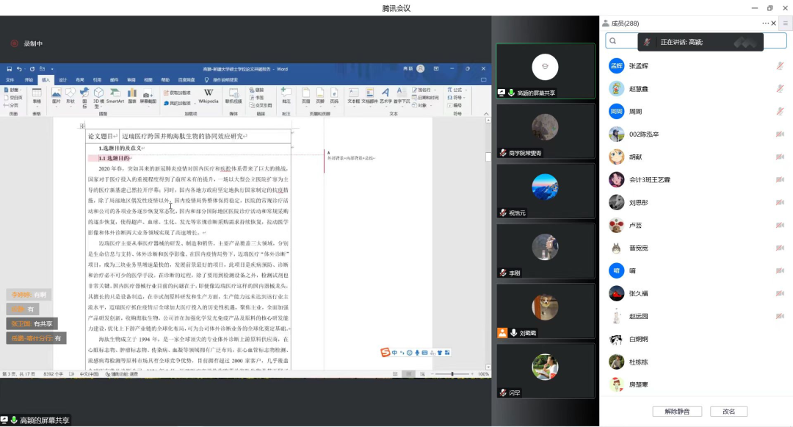Toggle 张久福's camera-off icon
Image resolution: width=793 pixels, height=427 pixels.
[x=780, y=293]
